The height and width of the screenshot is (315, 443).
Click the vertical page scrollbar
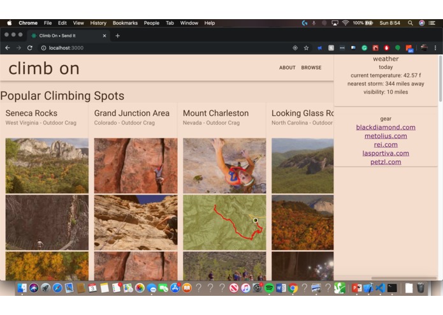440,79
